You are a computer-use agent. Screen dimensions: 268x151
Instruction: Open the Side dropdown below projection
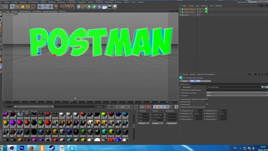[x=237, y=95]
